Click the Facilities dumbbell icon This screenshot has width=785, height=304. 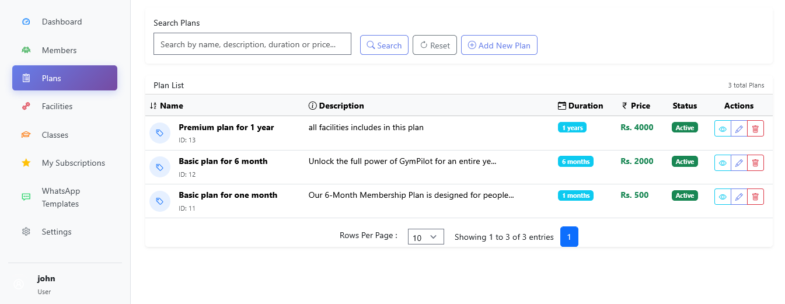click(26, 106)
